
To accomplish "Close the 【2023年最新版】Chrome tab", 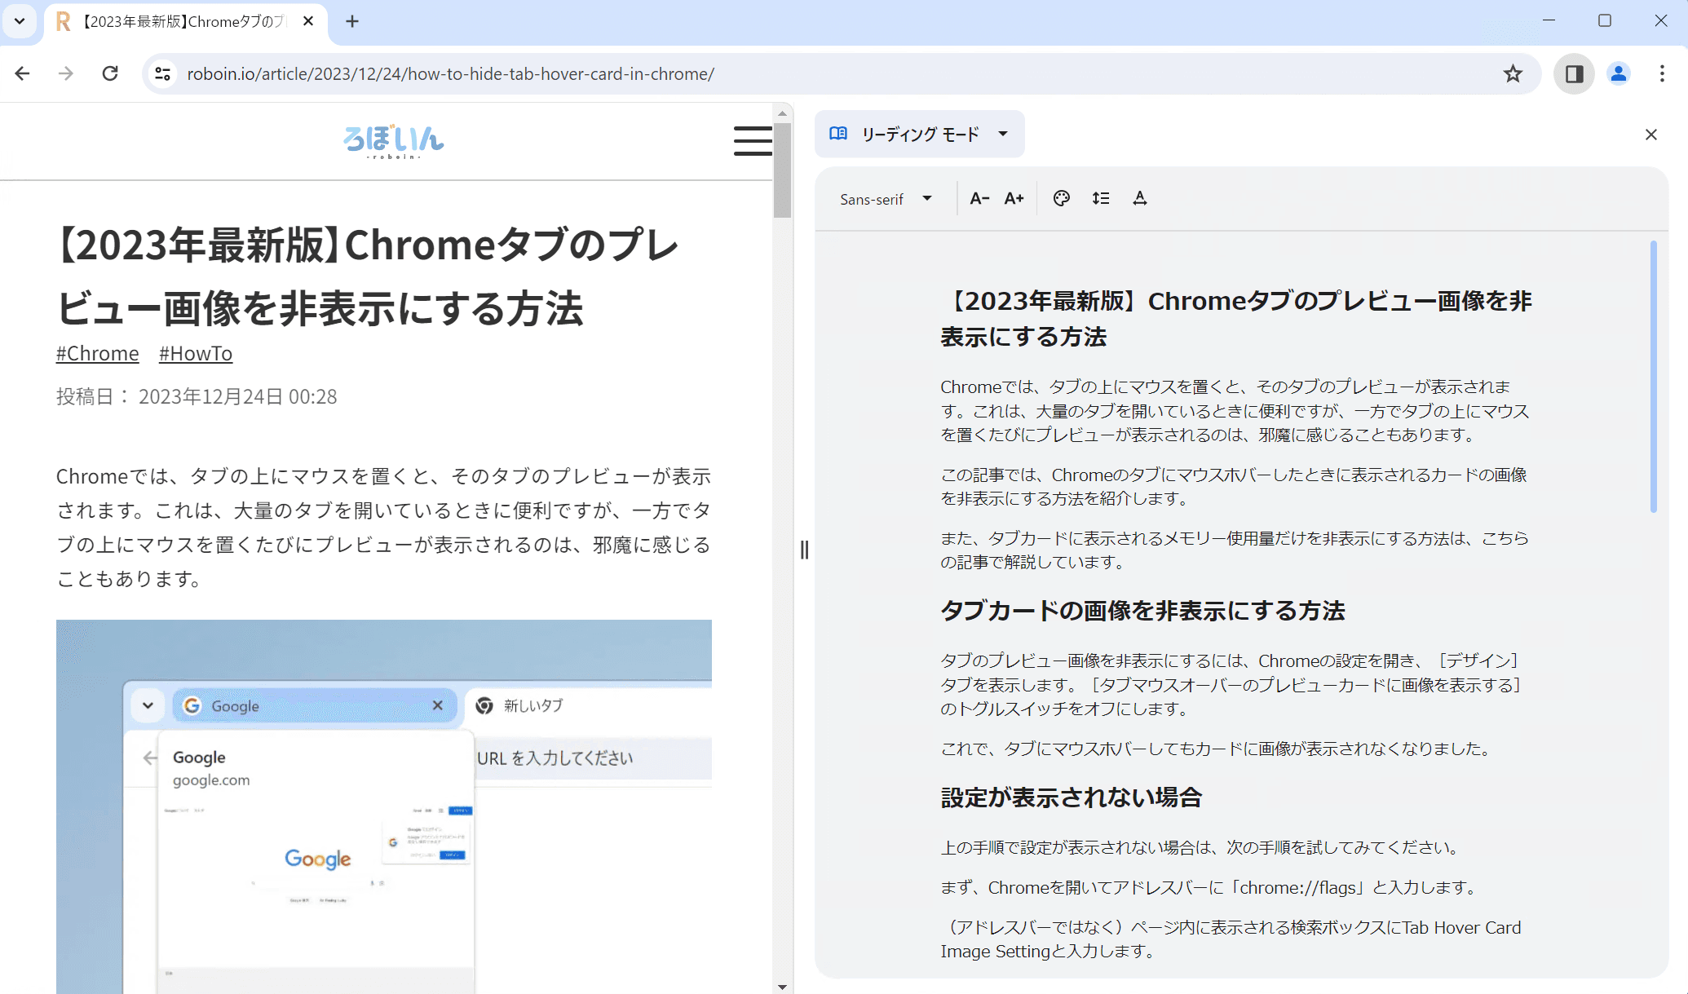I will click(308, 21).
